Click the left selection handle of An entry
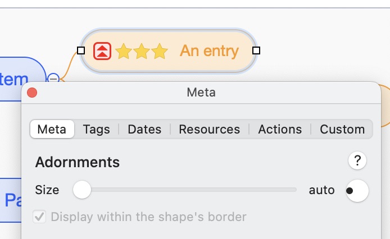 pyautogui.click(x=81, y=50)
